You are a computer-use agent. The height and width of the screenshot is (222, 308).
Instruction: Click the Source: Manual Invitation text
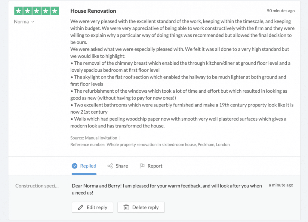(94, 138)
